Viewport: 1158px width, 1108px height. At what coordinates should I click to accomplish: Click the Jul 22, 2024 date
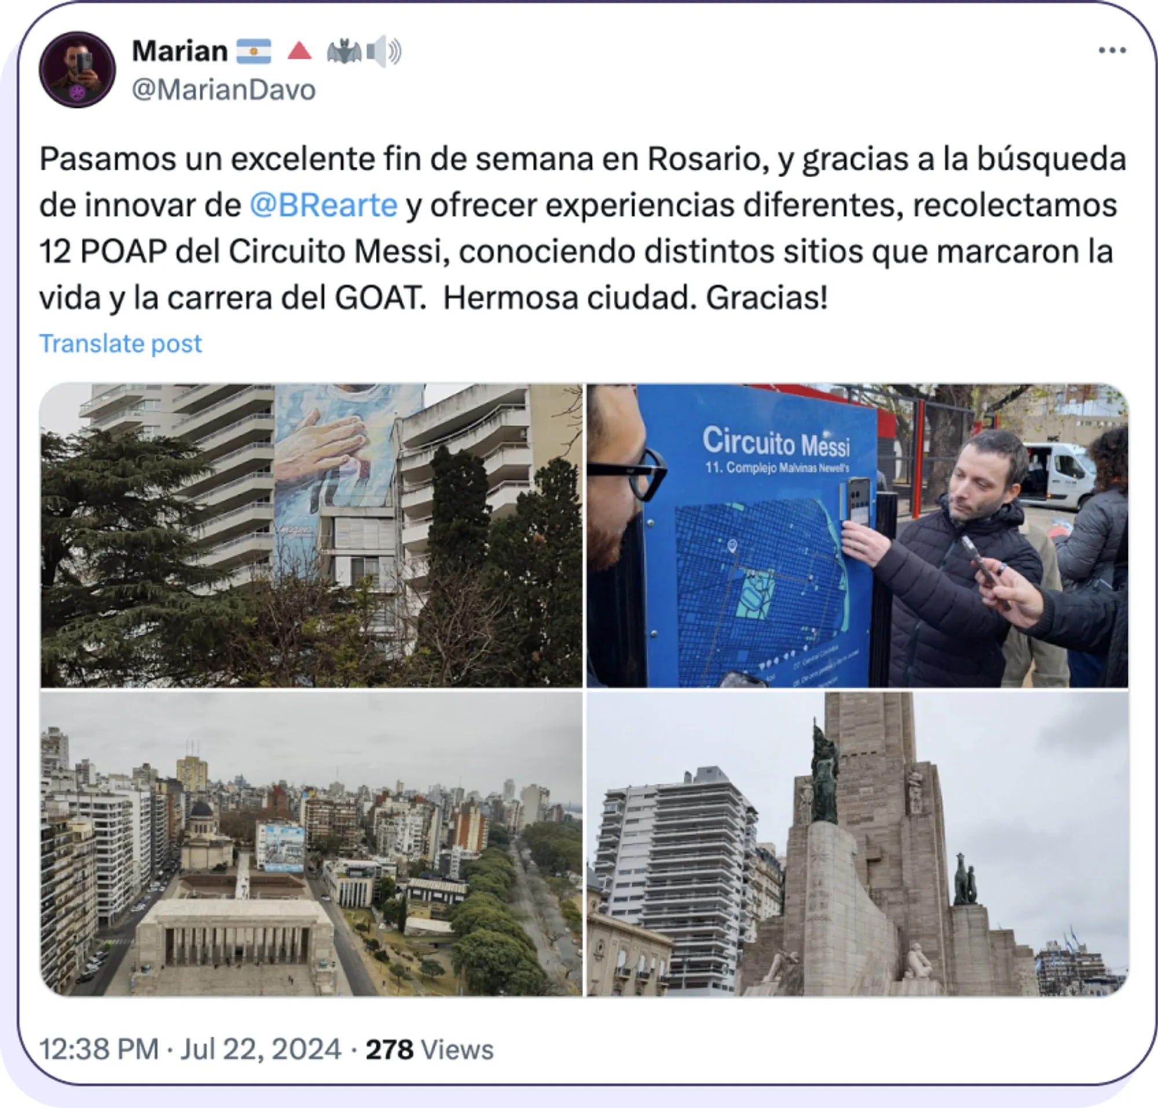point(261,1050)
